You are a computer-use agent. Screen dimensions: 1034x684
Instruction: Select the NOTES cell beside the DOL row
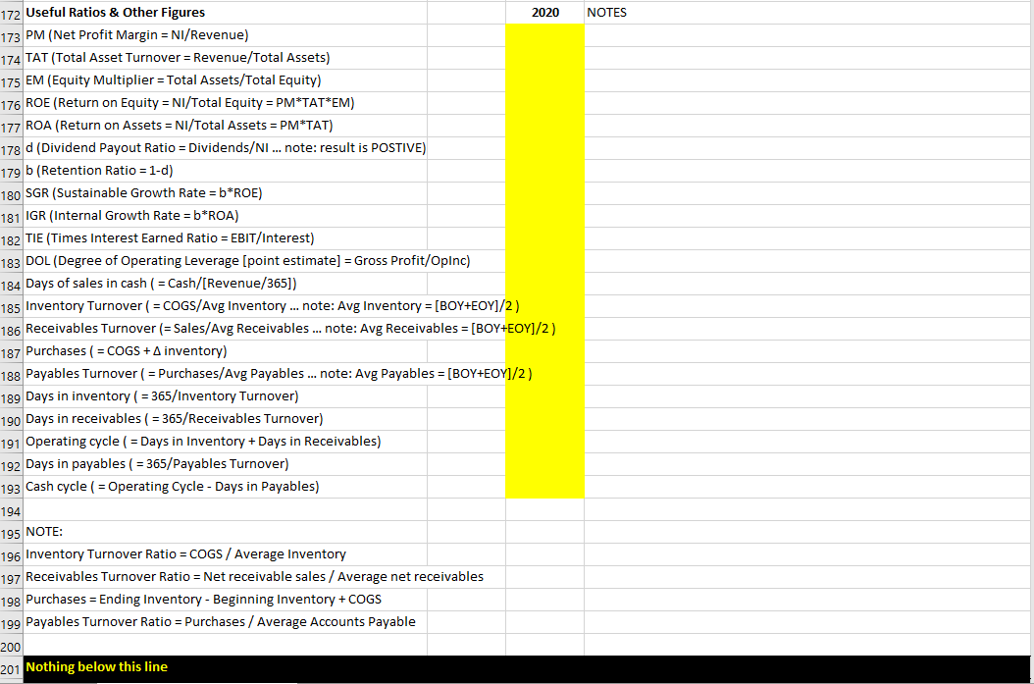coord(807,260)
